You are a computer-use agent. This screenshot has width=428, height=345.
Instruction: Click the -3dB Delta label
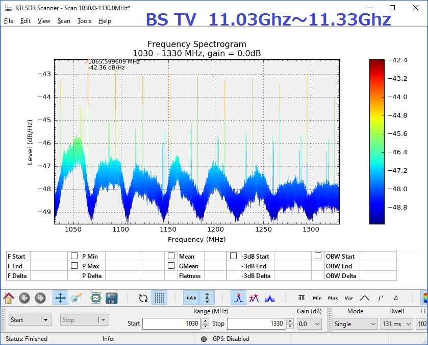pos(256,275)
